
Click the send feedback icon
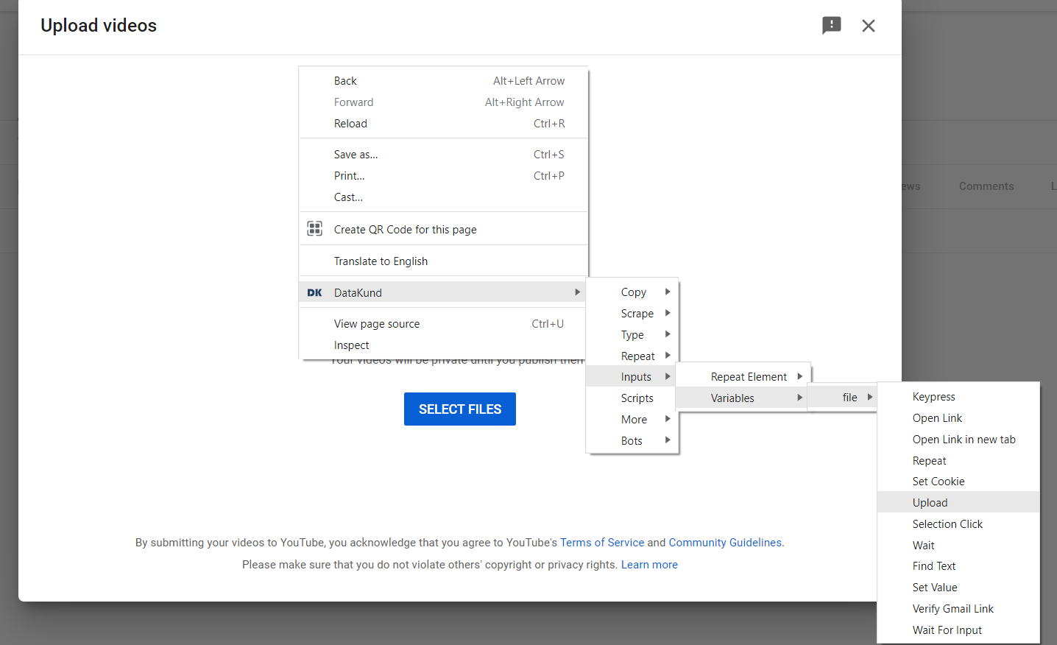pyautogui.click(x=831, y=26)
